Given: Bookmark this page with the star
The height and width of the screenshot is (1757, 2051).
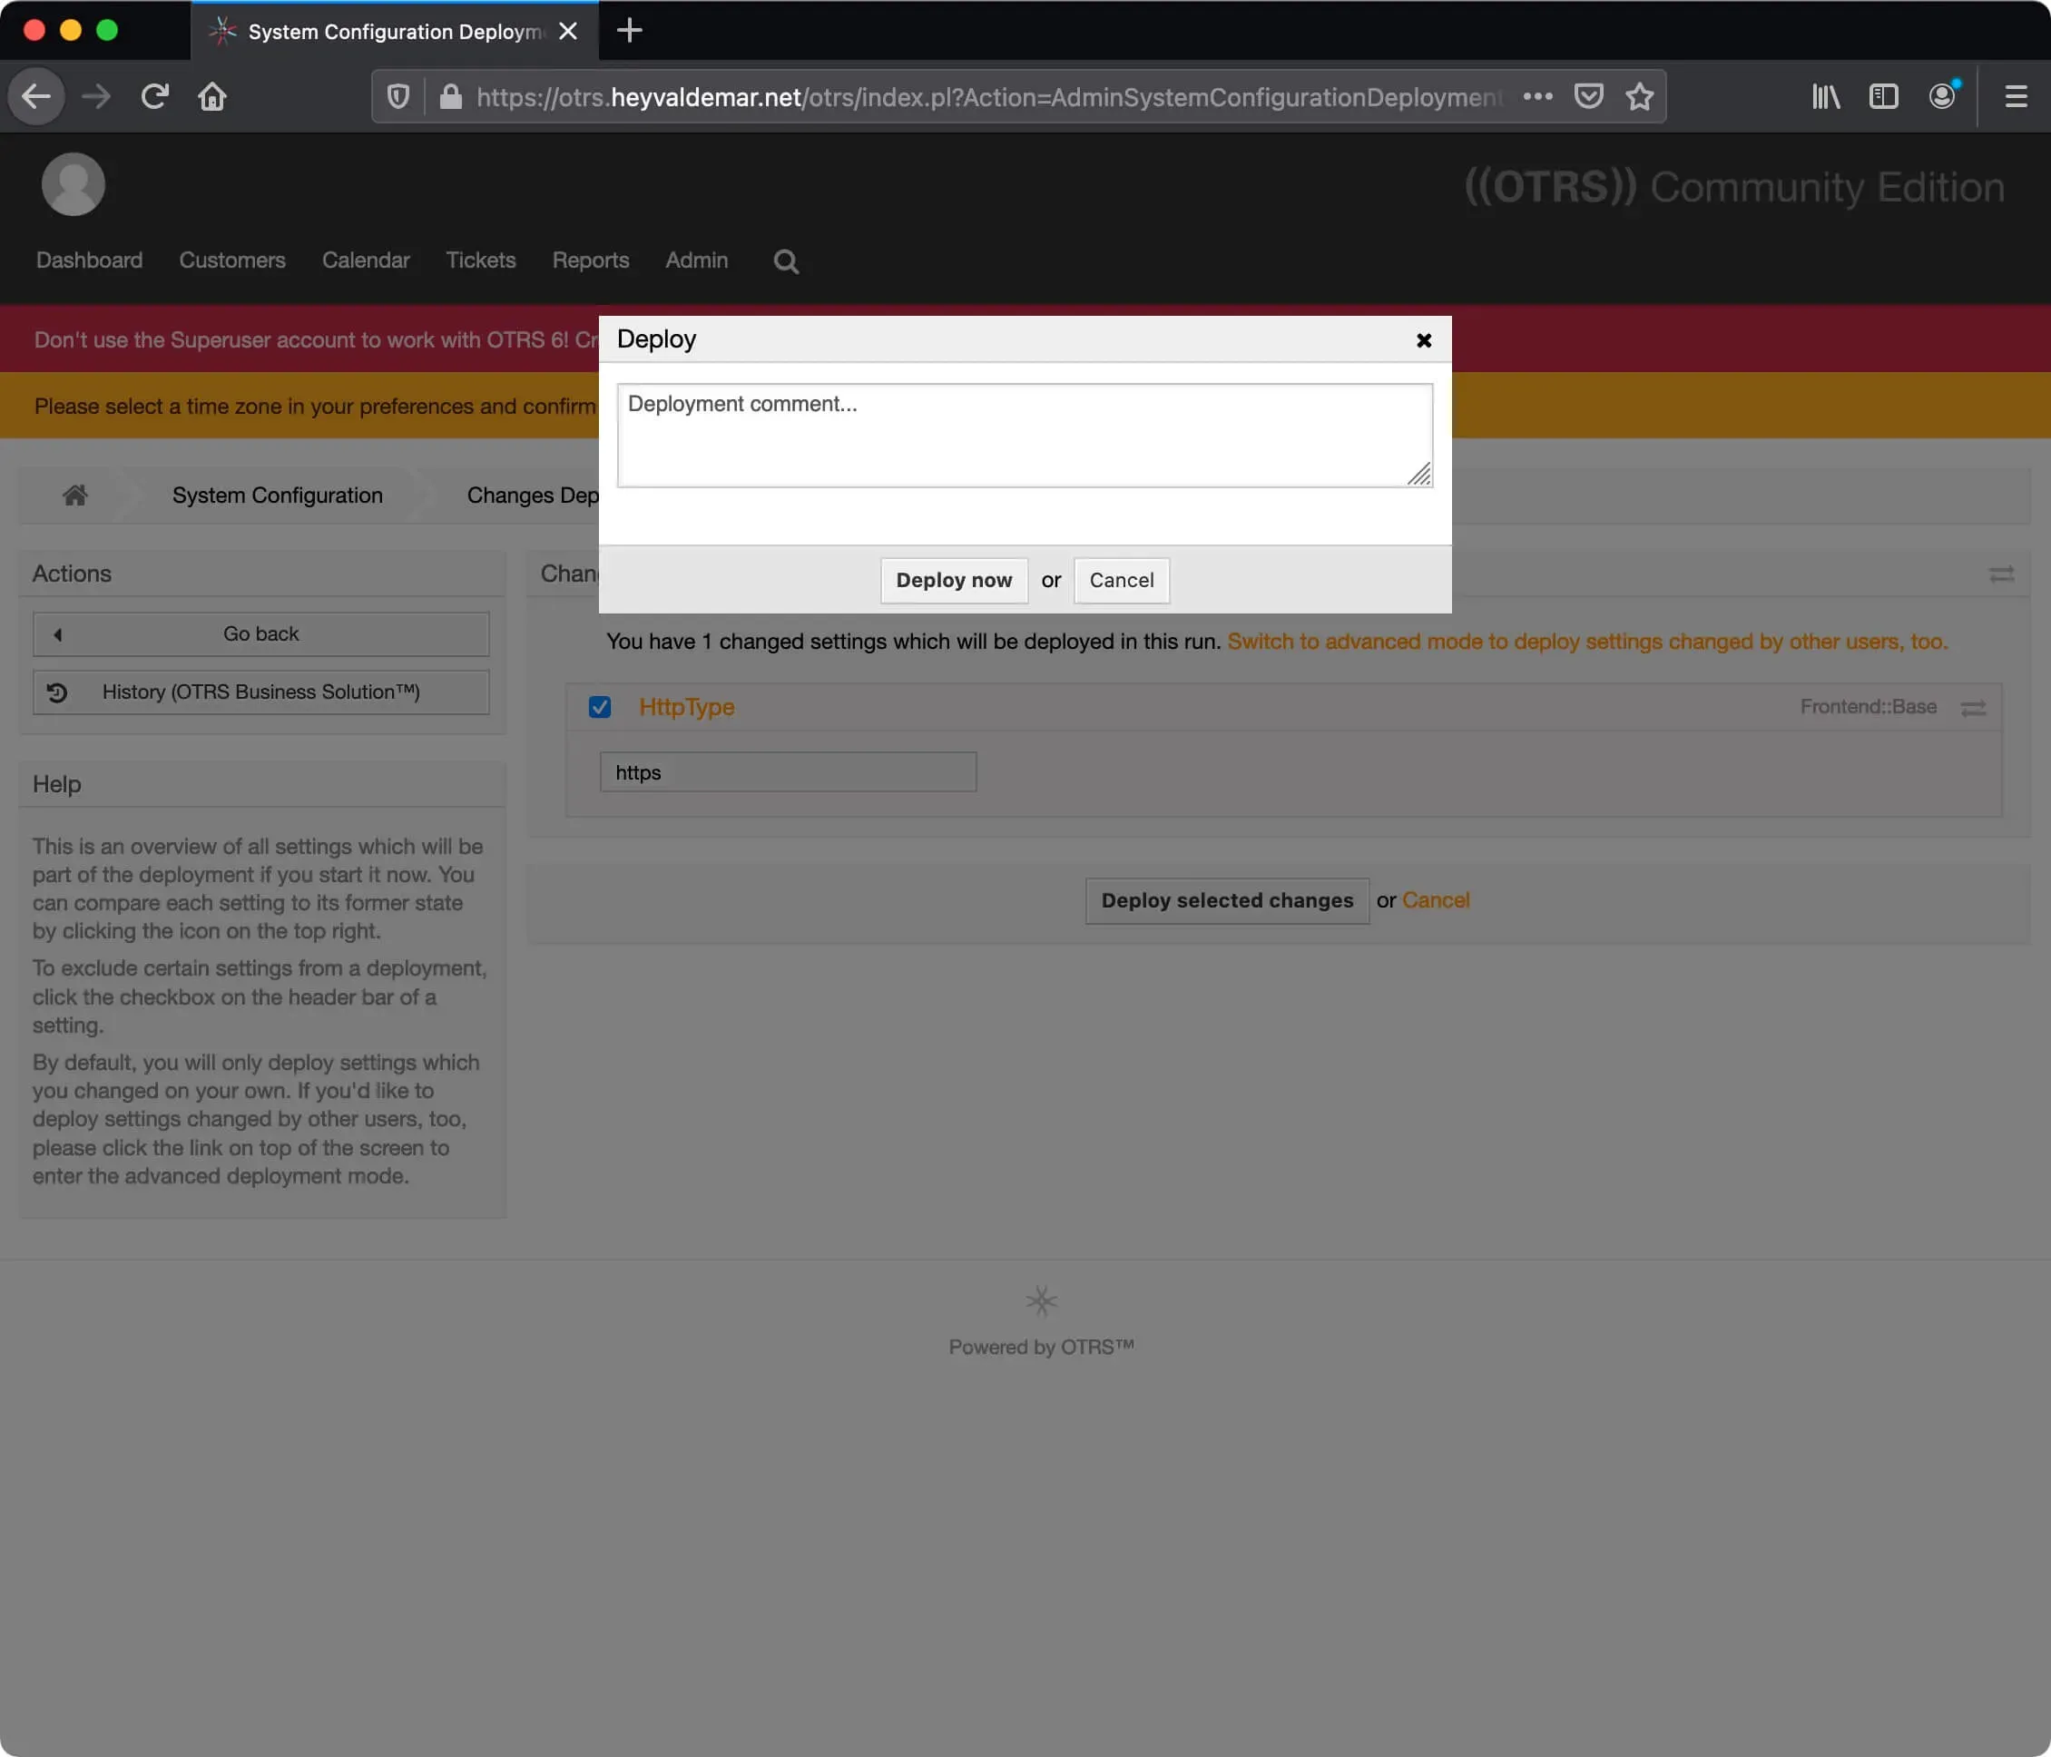Looking at the screenshot, I should pos(1640,96).
